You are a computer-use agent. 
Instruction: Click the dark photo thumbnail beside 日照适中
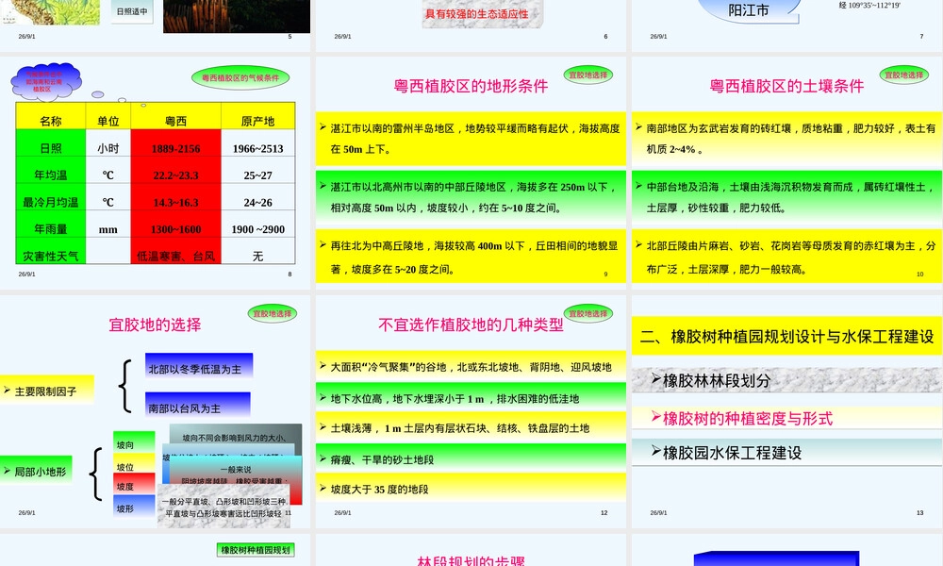[x=237, y=16]
